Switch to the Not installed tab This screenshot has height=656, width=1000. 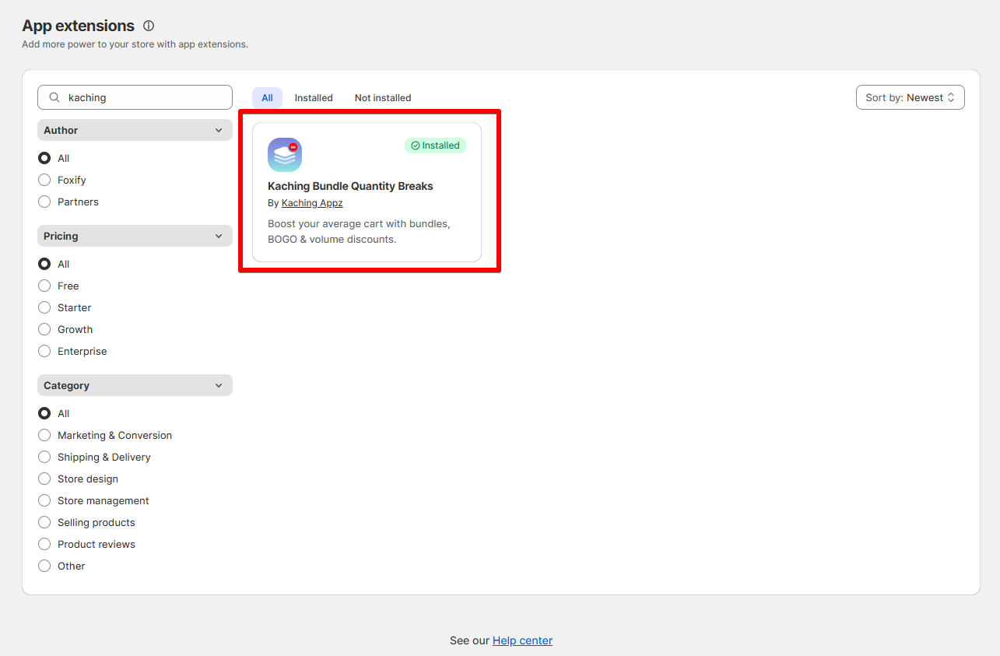(x=383, y=98)
